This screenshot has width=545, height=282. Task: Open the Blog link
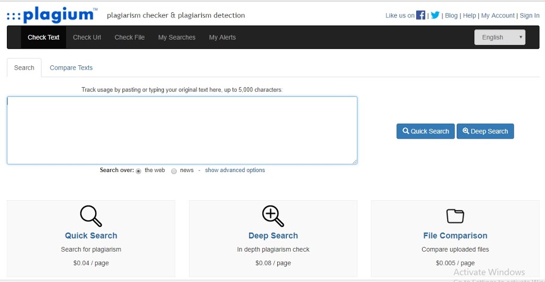click(451, 15)
